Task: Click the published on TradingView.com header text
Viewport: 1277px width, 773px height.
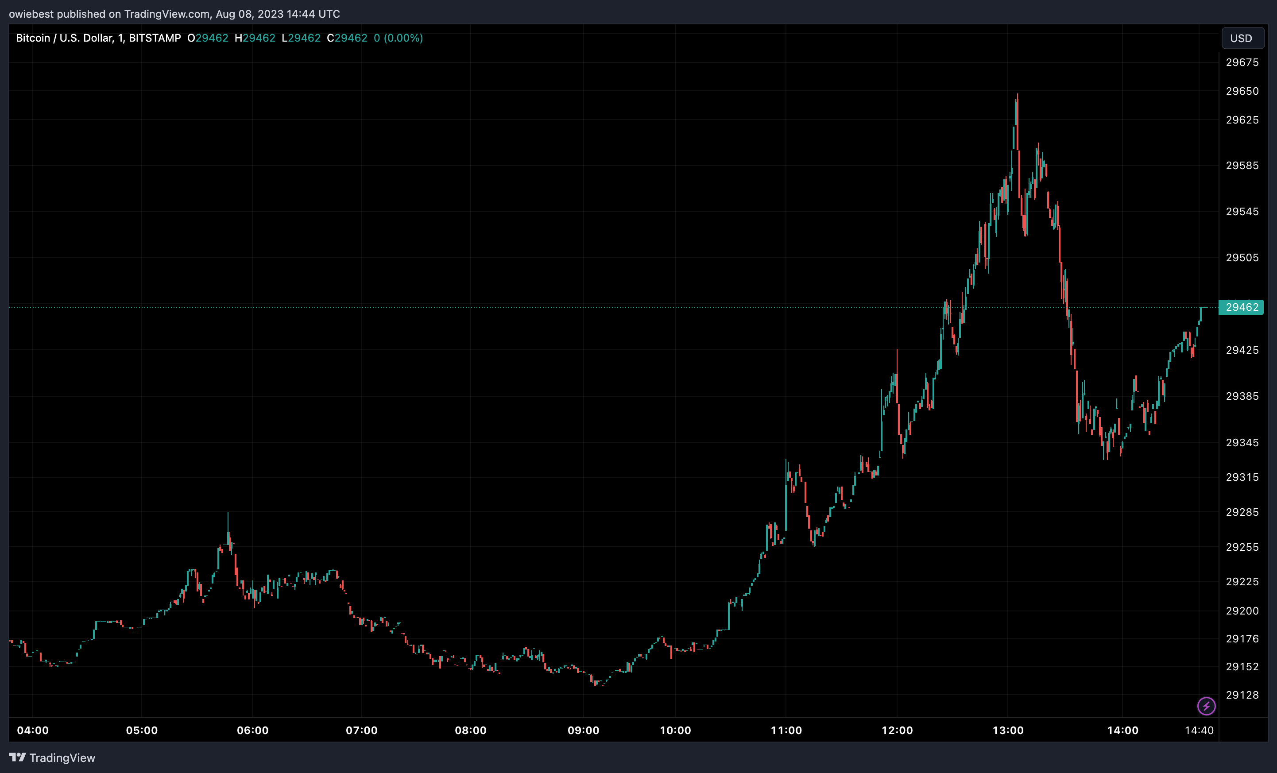Action: 174,14
